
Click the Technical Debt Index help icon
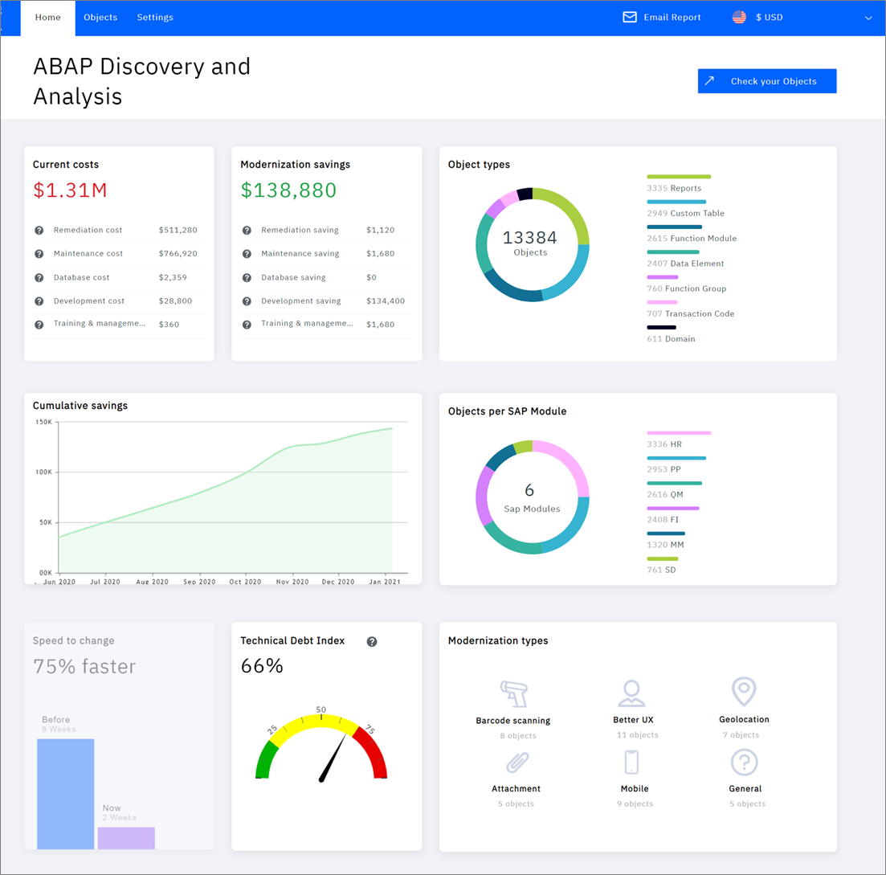click(372, 641)
